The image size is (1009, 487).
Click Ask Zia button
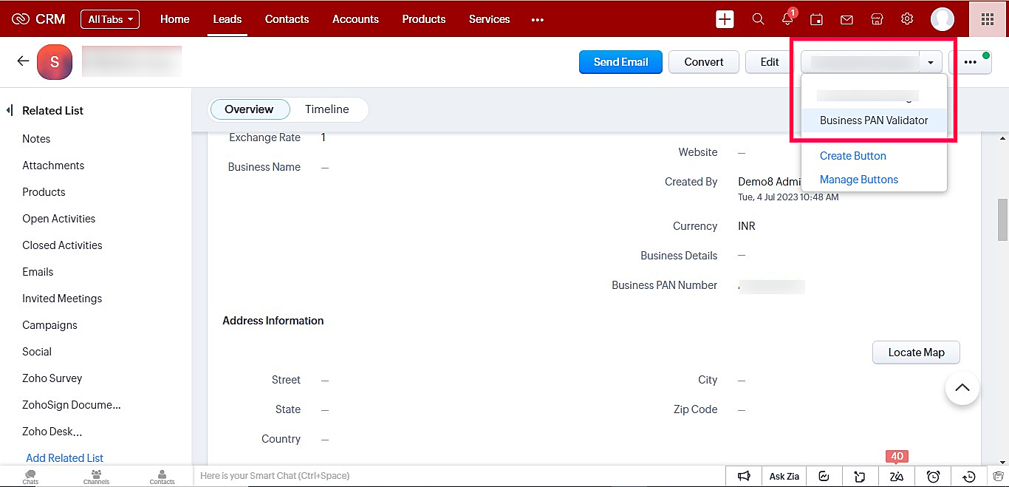[784, 476]
